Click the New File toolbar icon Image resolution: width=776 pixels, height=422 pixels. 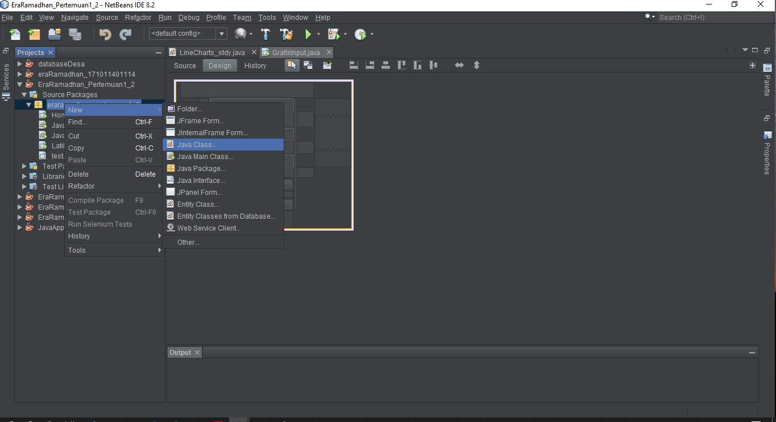pos(15,35)
